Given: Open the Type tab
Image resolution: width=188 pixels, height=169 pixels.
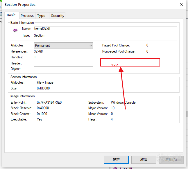Looking at the screenshot, I should tap(42, 16).
